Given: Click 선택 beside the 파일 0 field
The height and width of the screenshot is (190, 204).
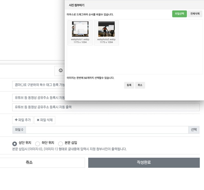Looking at the screenshot, I should 194,130.
